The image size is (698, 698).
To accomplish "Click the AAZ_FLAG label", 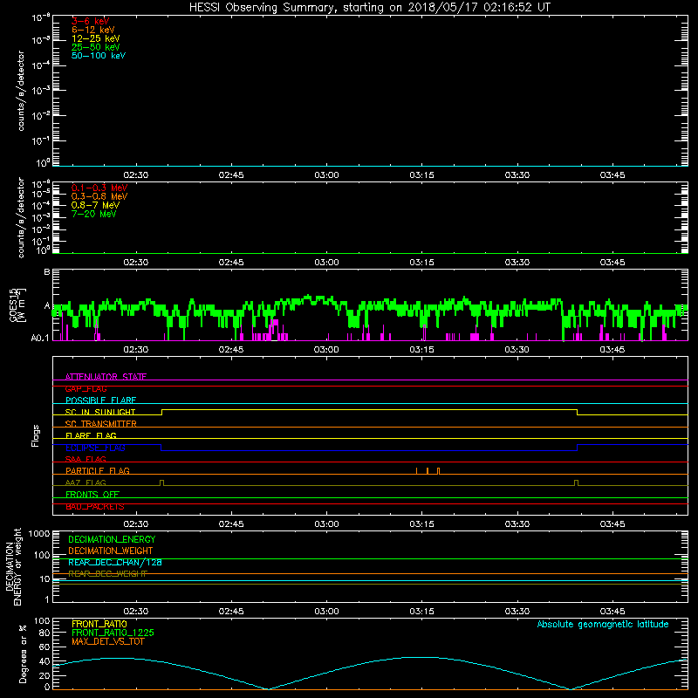I will 86,482.
